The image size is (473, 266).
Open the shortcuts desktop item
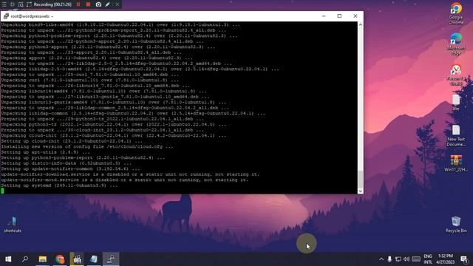point(13,225)
